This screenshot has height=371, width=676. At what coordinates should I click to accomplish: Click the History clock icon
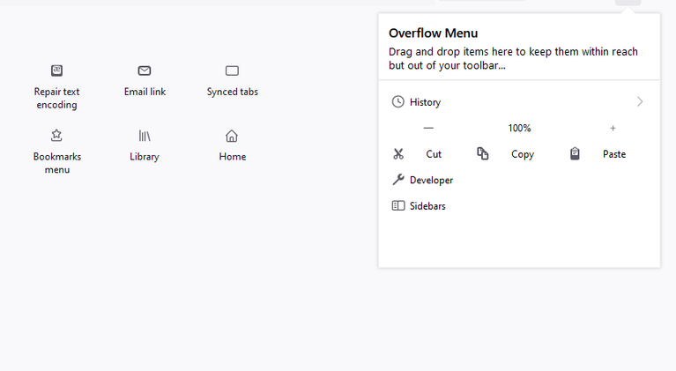[x=397, y=101]
